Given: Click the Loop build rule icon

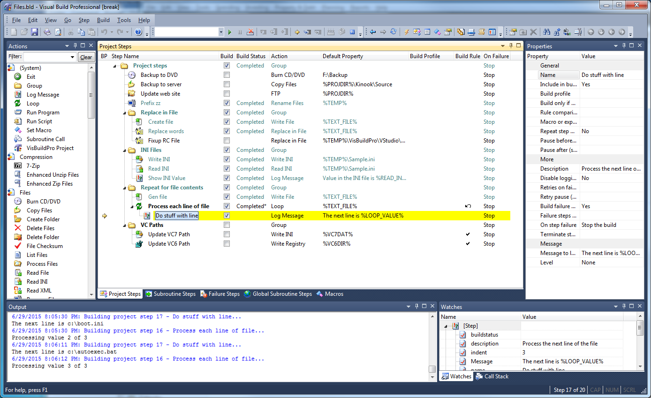Looking at the screenshot, I should click(468, 206).
